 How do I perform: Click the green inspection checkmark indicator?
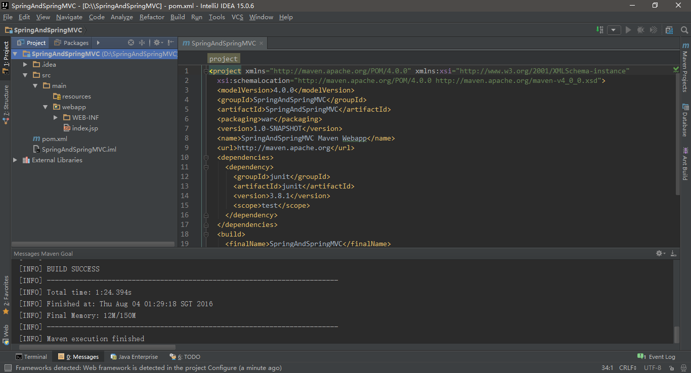676,70
